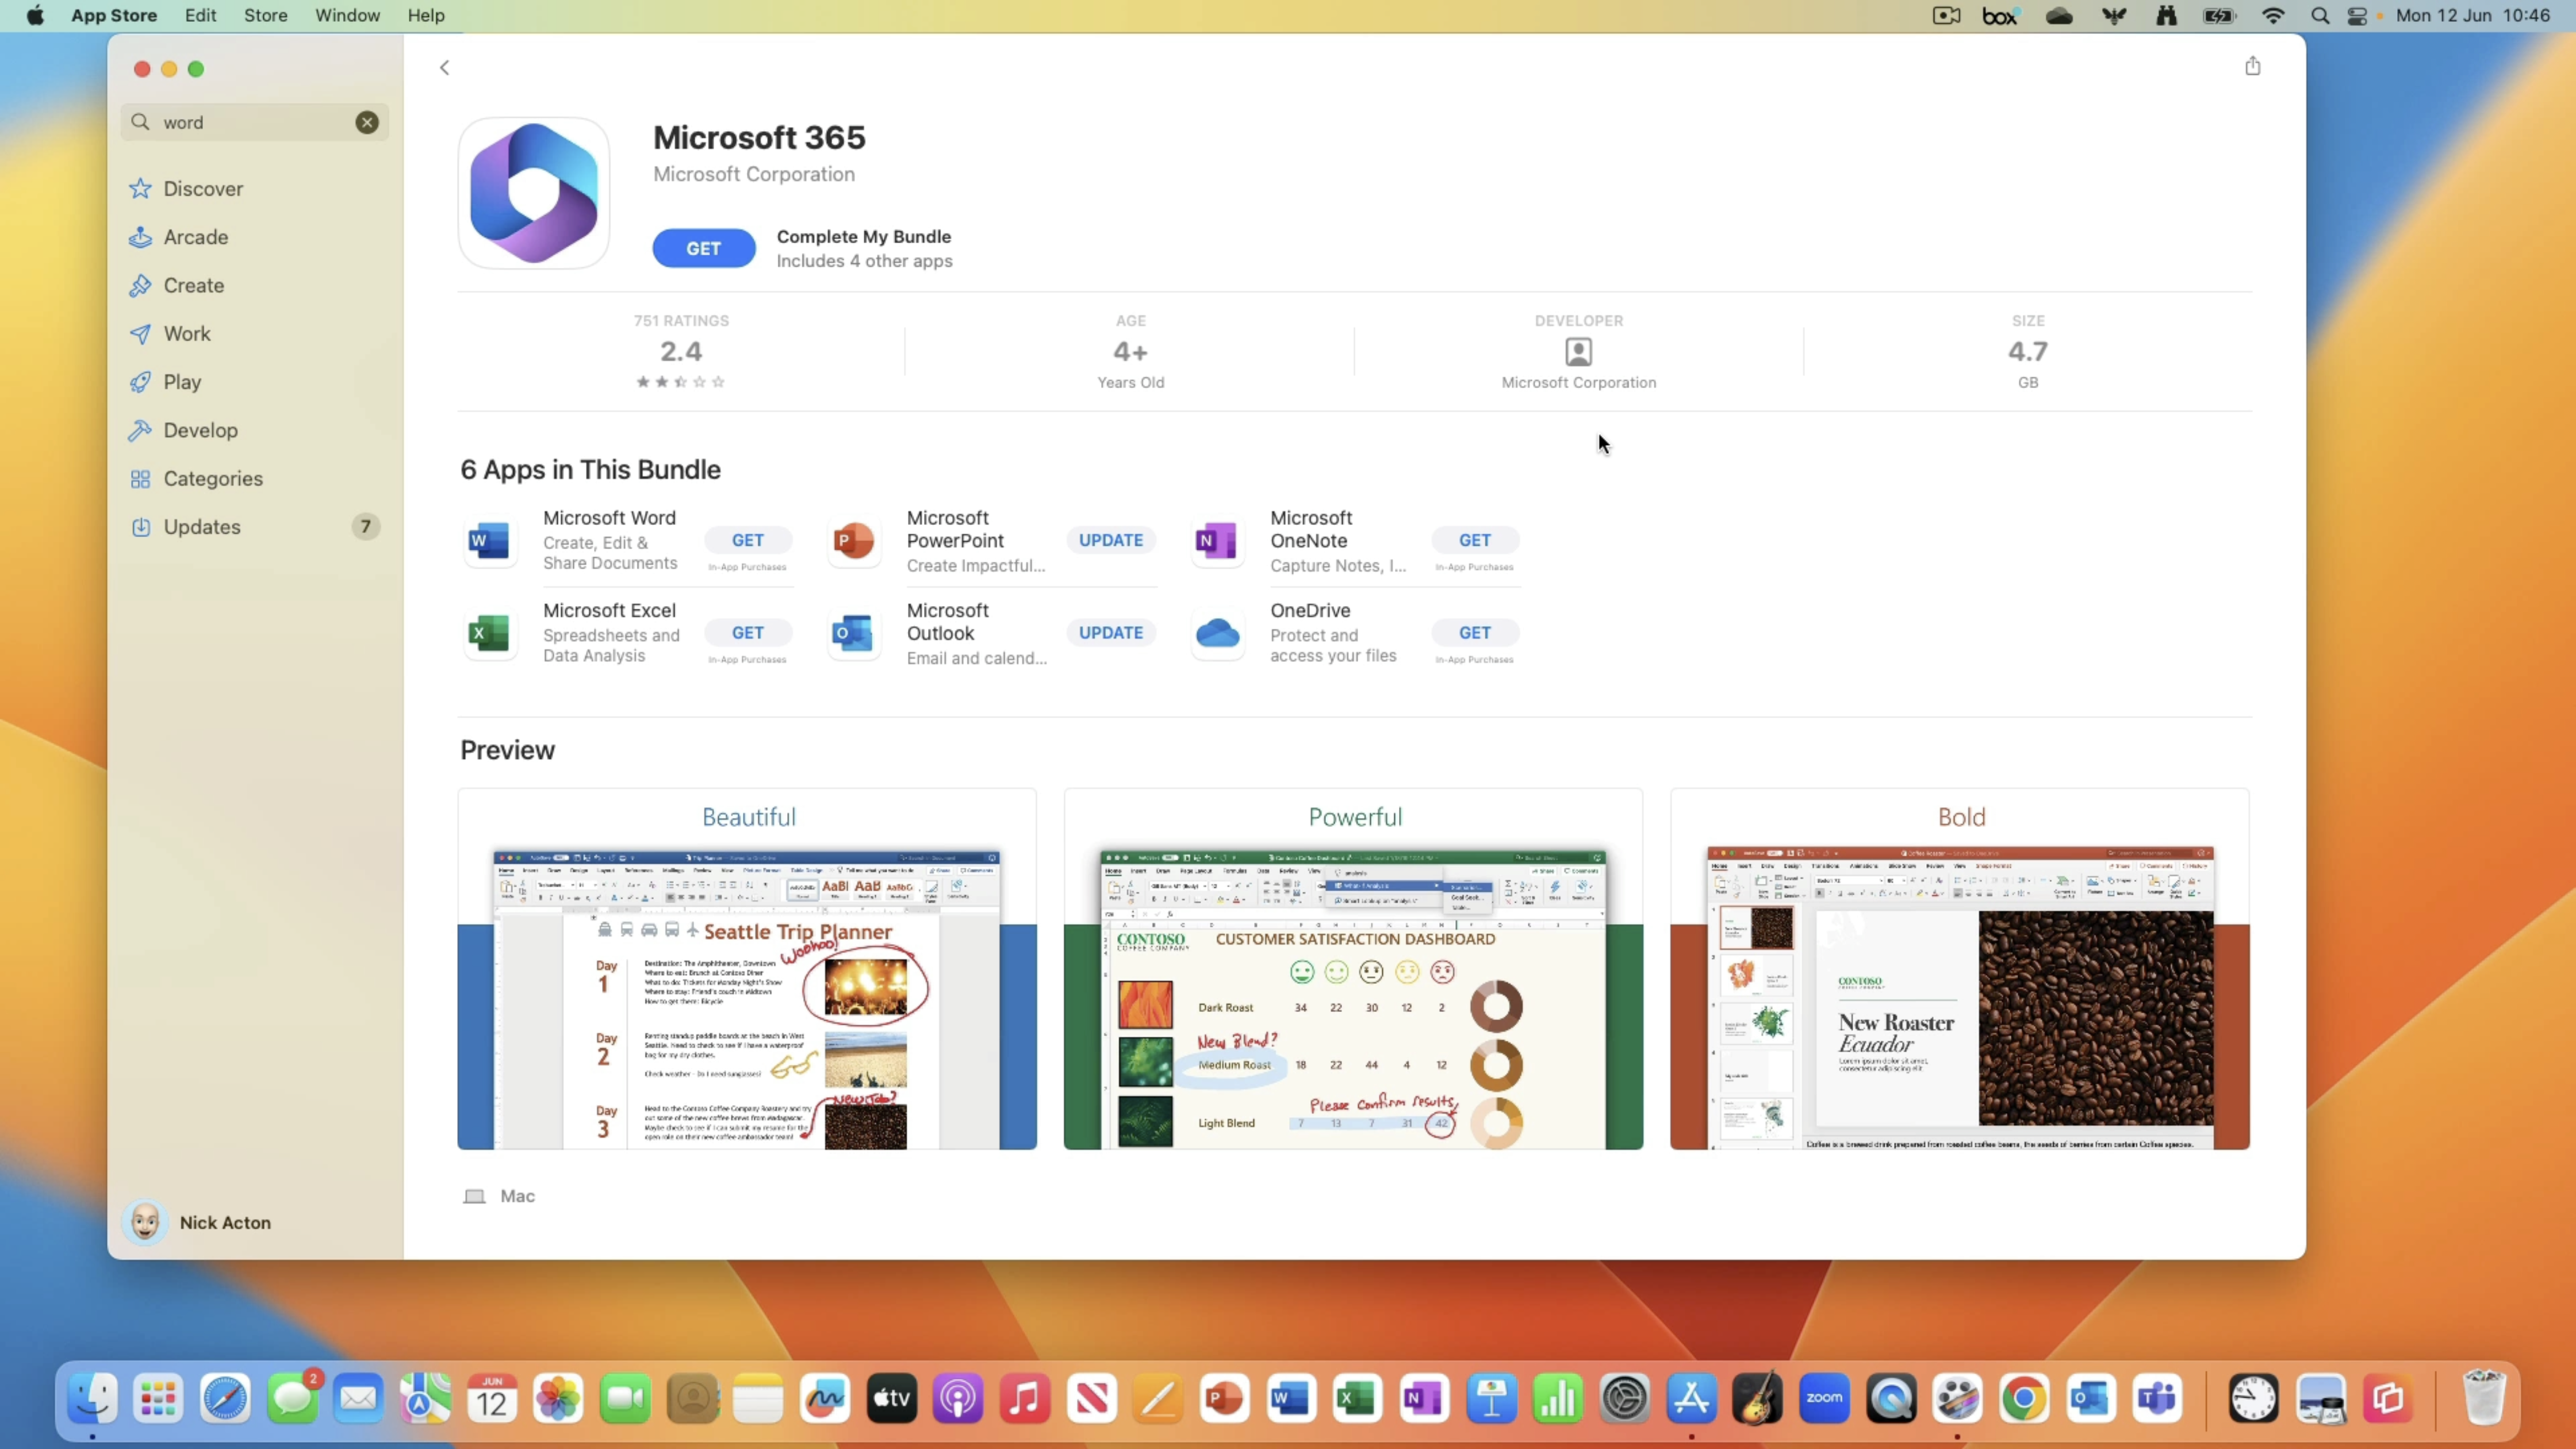Open the Window menu
Viewport: 2576px width, 1449px height.
pos(347,15)
